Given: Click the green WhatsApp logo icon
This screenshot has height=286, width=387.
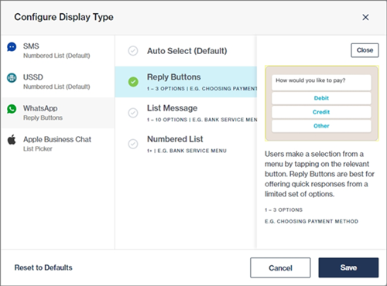Looking at the screenshot, I should (12, 109).
